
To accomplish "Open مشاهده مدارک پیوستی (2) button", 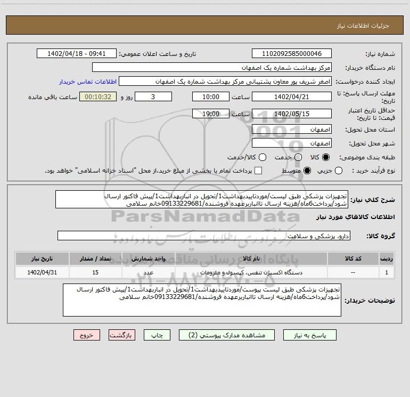I will tap(227, 335).
